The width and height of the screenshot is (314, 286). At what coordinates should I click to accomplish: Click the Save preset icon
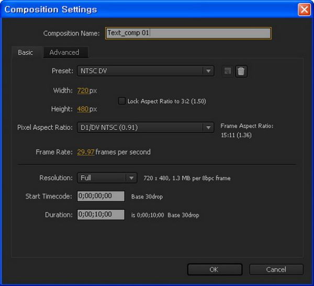(x=228, y=71)
